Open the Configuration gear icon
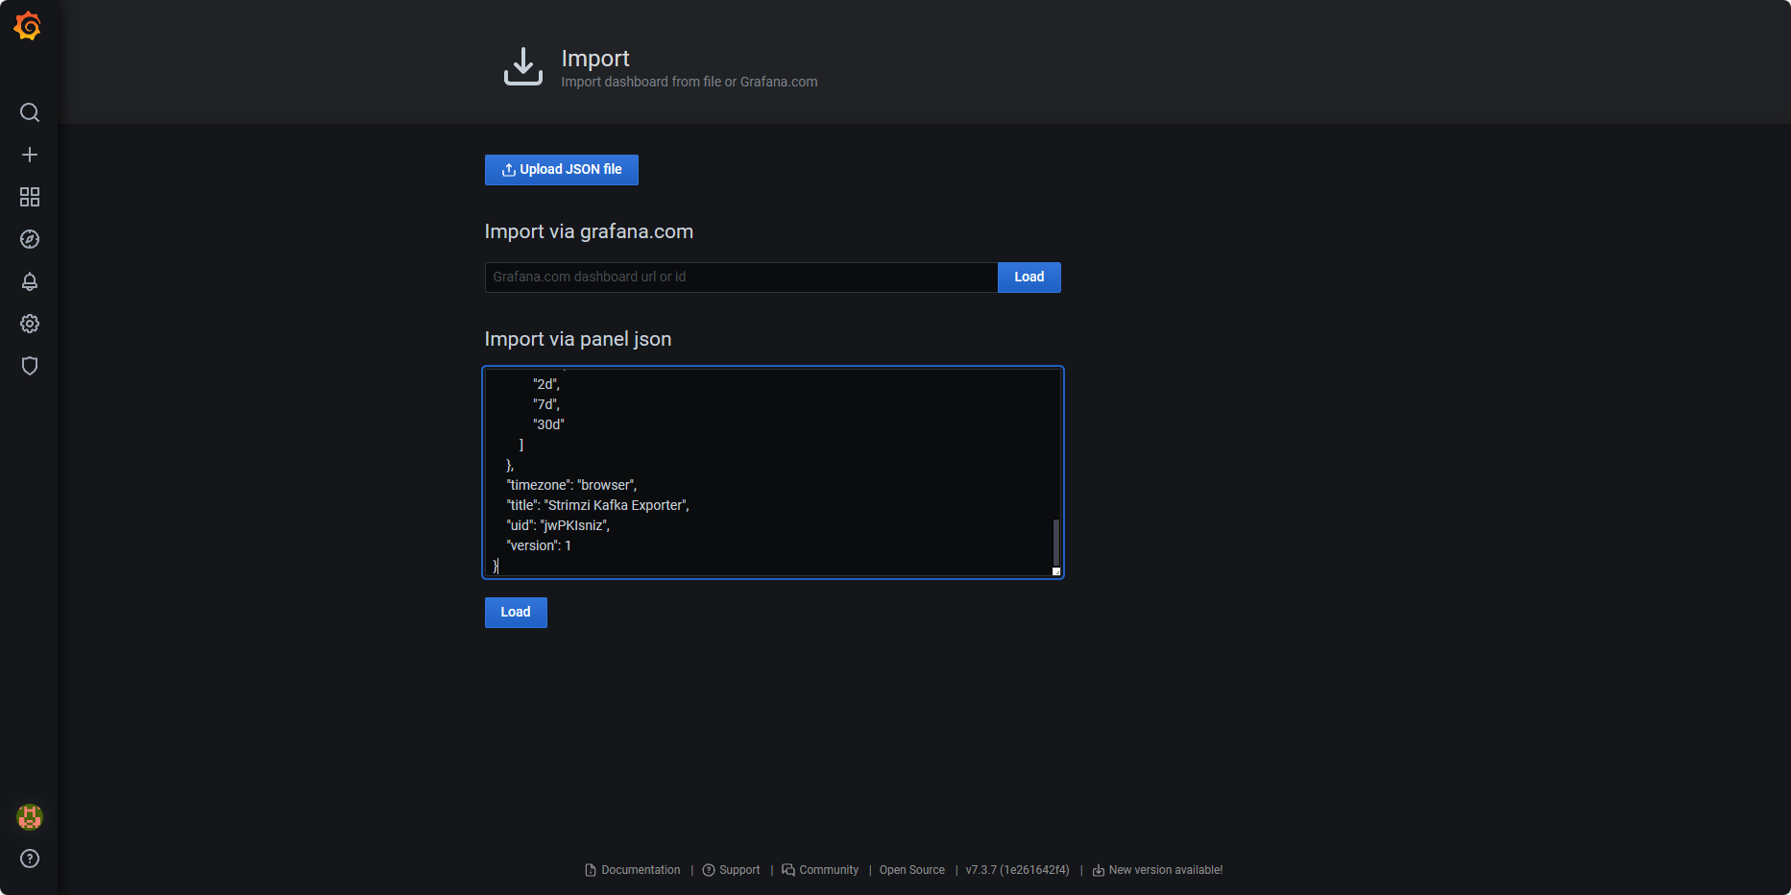The image size is (1791, 895). coord(30,324)
